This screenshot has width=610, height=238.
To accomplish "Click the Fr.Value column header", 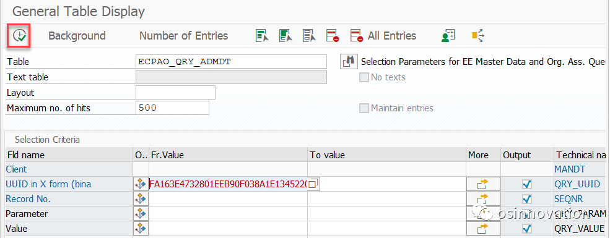I will [x=229, y=155].
